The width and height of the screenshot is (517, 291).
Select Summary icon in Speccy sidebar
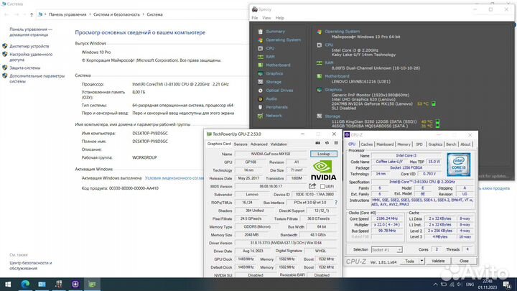coord(261,32)
